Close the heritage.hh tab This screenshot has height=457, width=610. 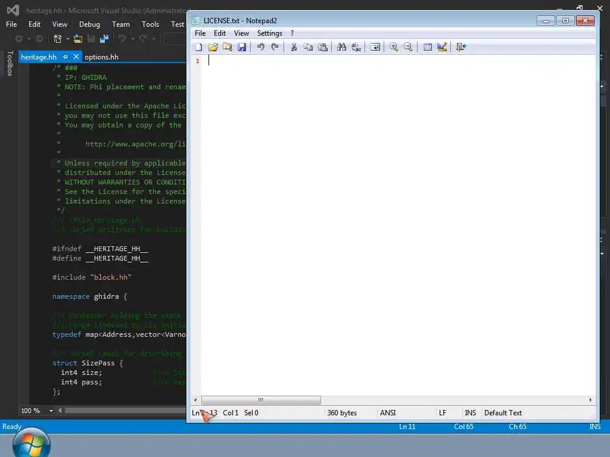pyautogui.click(x=76, y=57)
